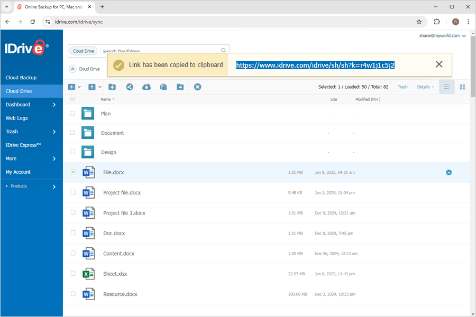Click the Resource.docx Word icon
The width and height of the screenshot is (476, 317).
89,294
